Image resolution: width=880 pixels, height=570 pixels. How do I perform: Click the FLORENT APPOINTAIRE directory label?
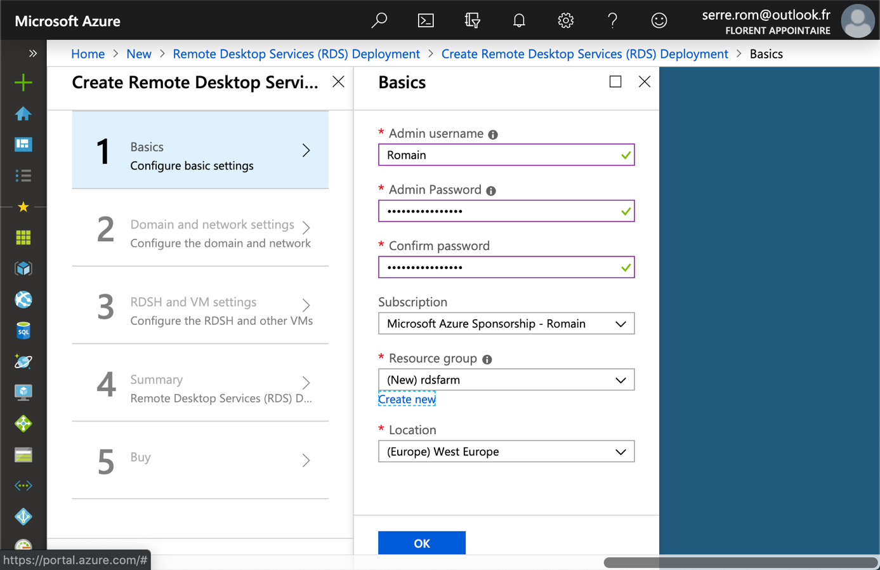778,30
